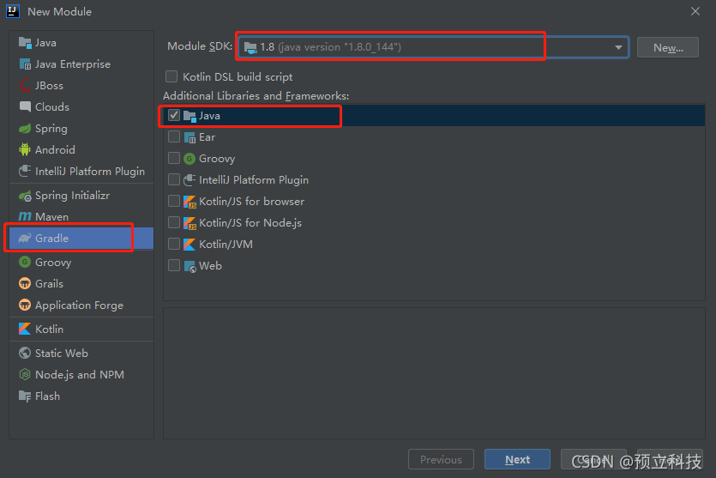Click the New... SDK button

668,47
